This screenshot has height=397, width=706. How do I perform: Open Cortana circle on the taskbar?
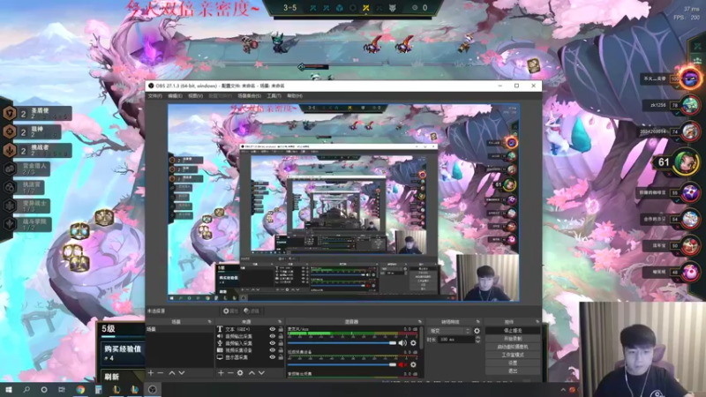tap(44, 389)
